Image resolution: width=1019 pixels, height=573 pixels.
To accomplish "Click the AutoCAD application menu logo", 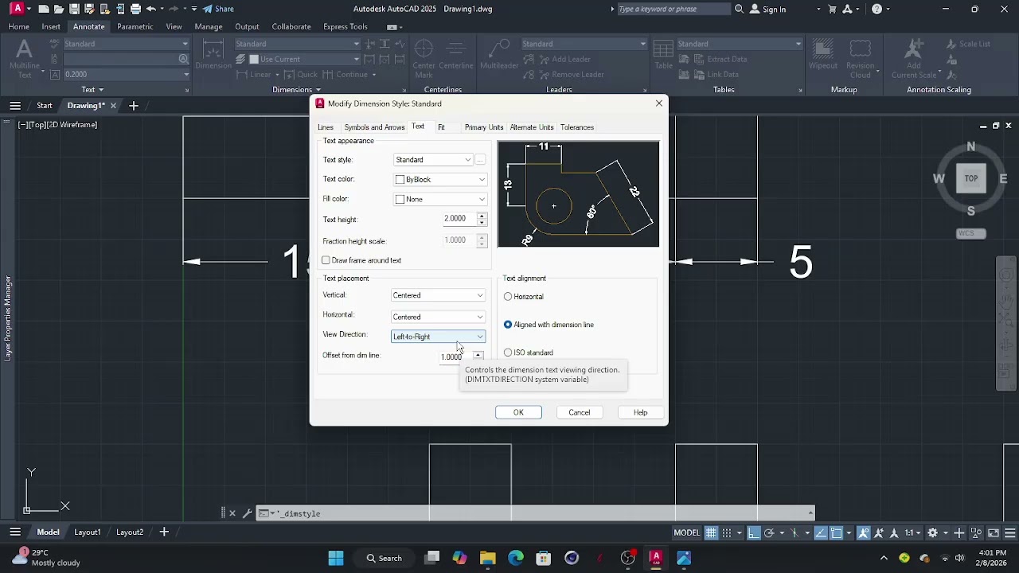I will 17,9.
